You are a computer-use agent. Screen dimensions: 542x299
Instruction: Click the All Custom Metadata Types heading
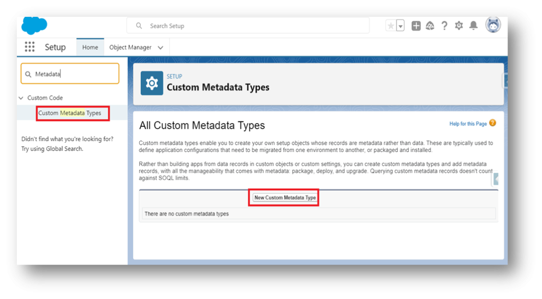[202, 126]
